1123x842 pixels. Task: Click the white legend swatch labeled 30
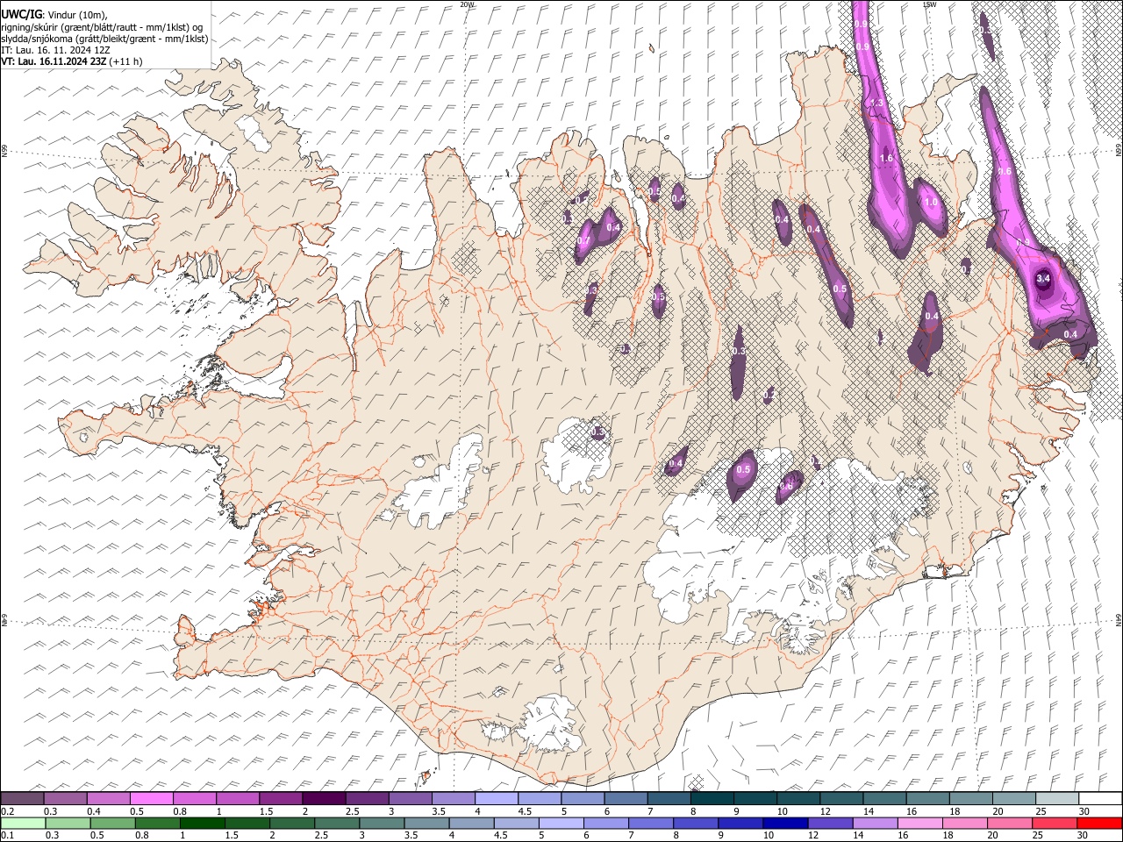1100,798
